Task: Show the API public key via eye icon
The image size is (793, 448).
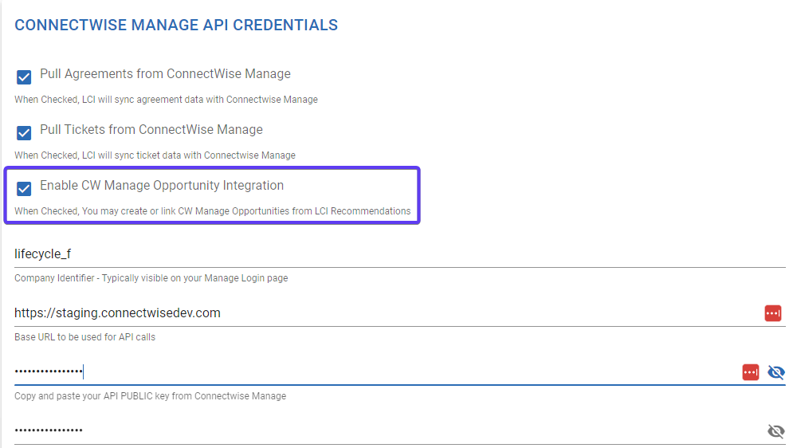Action: tap(775, 372)
